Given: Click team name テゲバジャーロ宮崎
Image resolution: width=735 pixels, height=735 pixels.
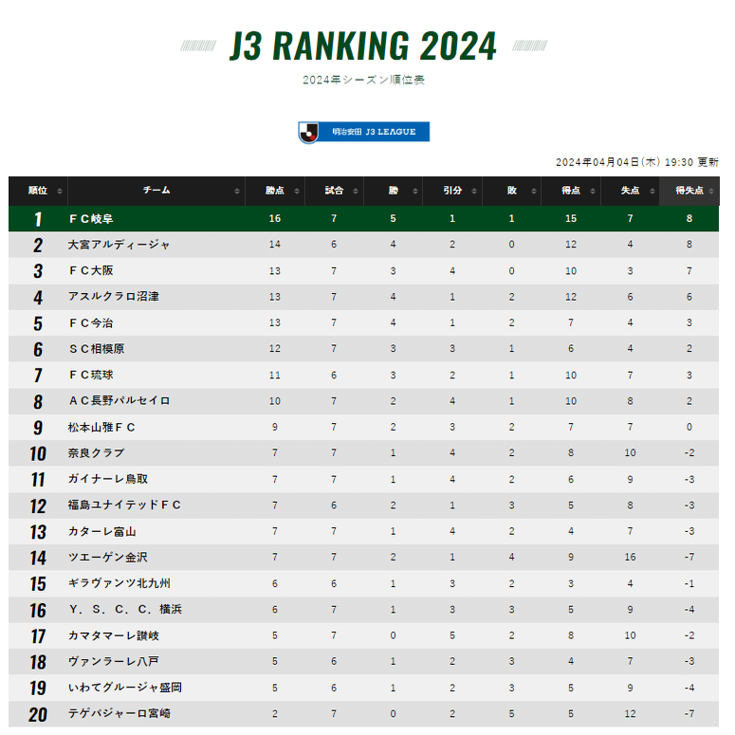Looking at the screenshot, I should (x=119, y=714).
